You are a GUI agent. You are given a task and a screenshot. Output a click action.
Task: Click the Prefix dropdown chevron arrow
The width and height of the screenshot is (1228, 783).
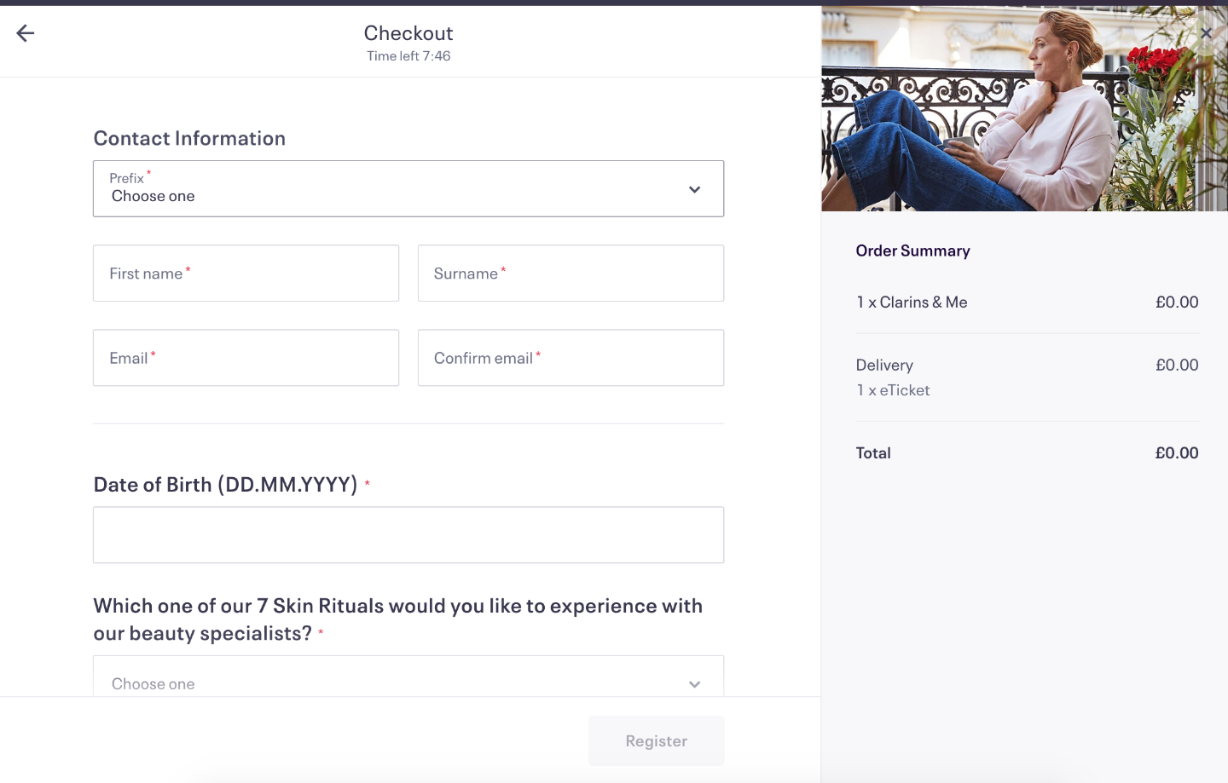(695, 189)
